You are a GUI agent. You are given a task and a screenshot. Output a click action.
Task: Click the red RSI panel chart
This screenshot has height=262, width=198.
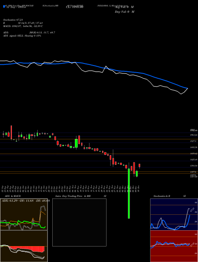[174, 246]
